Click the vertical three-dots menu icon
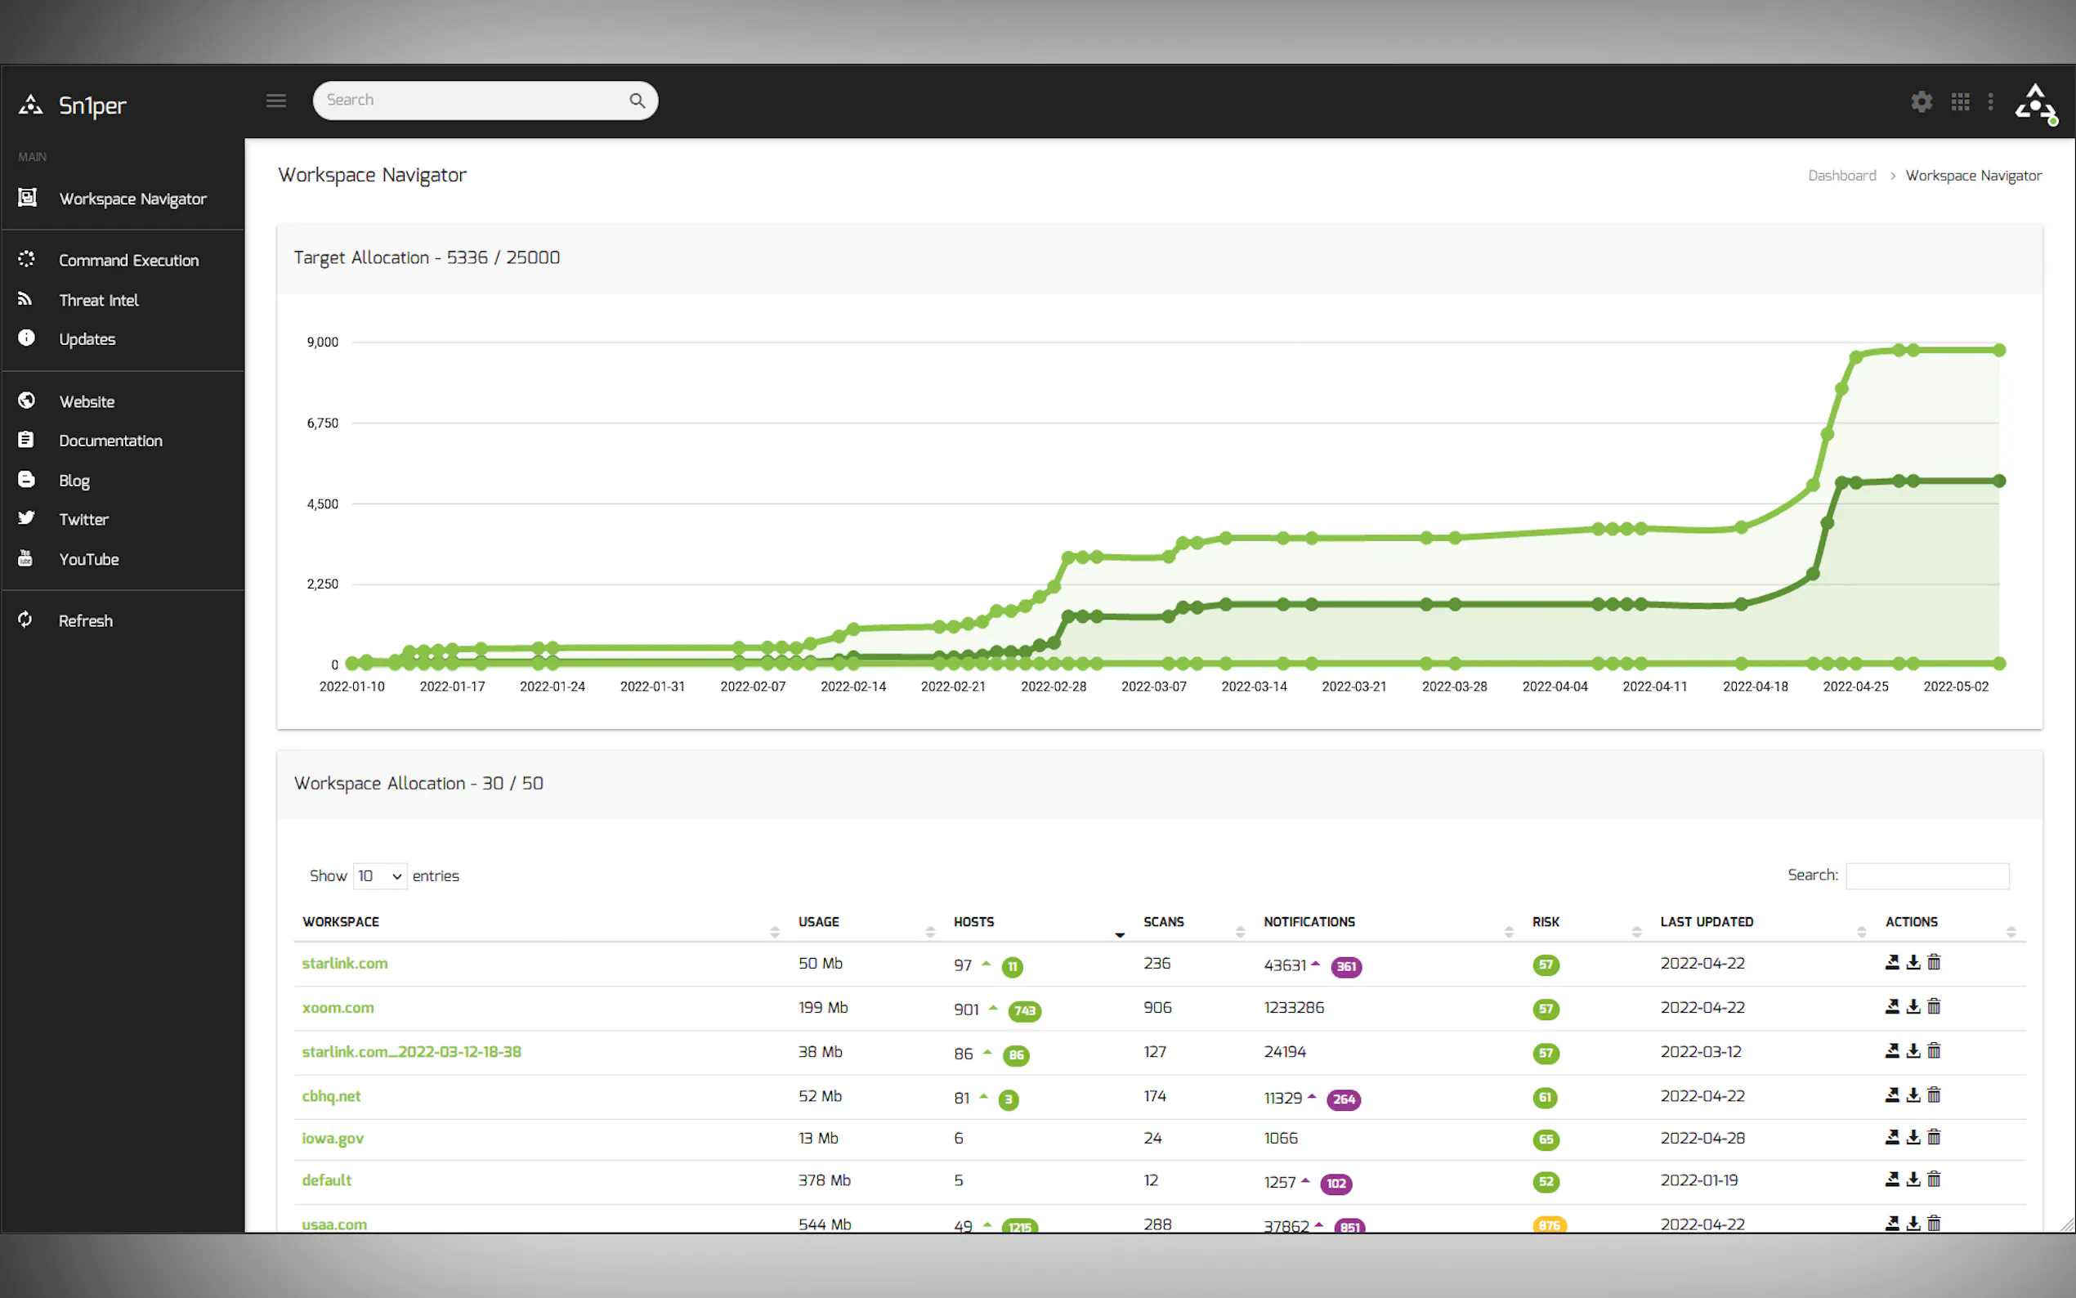Screen dimensions: 2076x1298 [1990, 101]
